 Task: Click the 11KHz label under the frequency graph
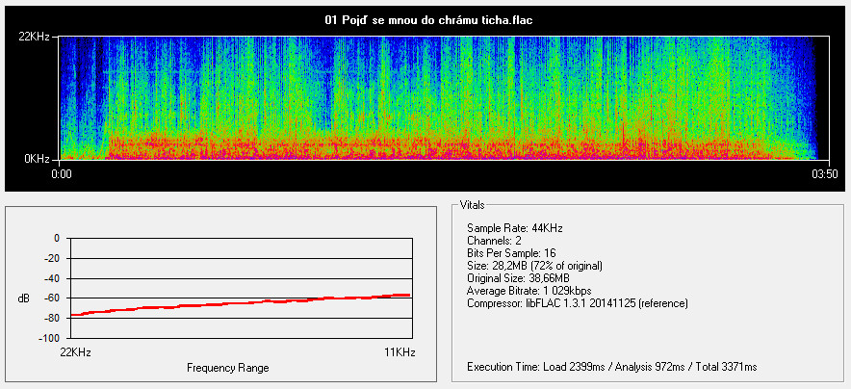[400, 353]
